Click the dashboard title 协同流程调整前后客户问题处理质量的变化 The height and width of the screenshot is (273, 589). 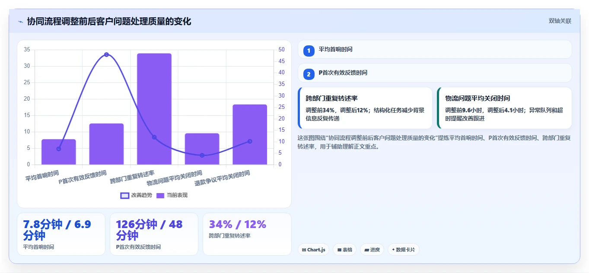(109, 21)
